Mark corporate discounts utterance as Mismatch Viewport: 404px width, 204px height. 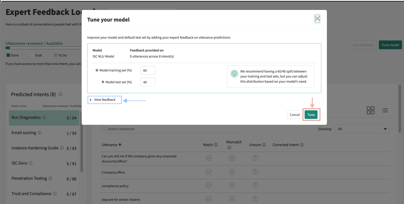click(x=232, y=158)
